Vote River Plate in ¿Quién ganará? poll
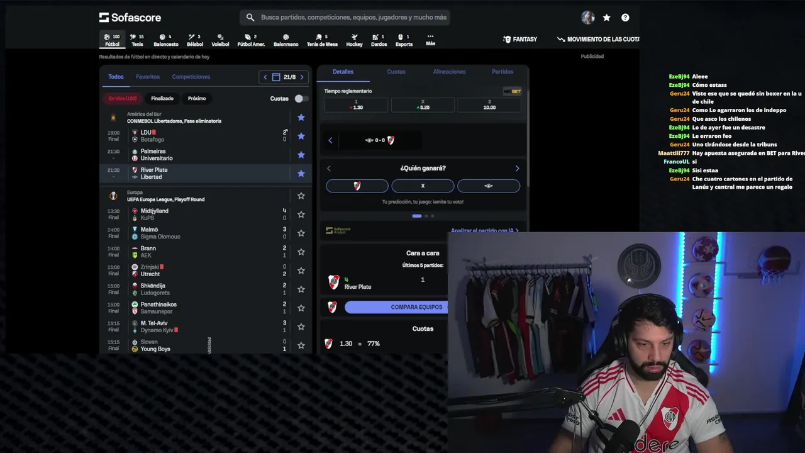 (x=357, y=186)
